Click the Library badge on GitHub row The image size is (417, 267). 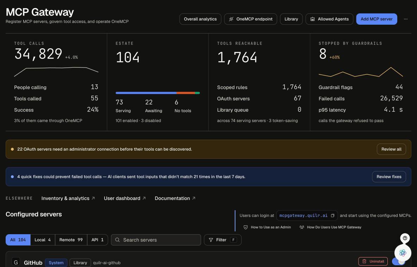[80, 262]
